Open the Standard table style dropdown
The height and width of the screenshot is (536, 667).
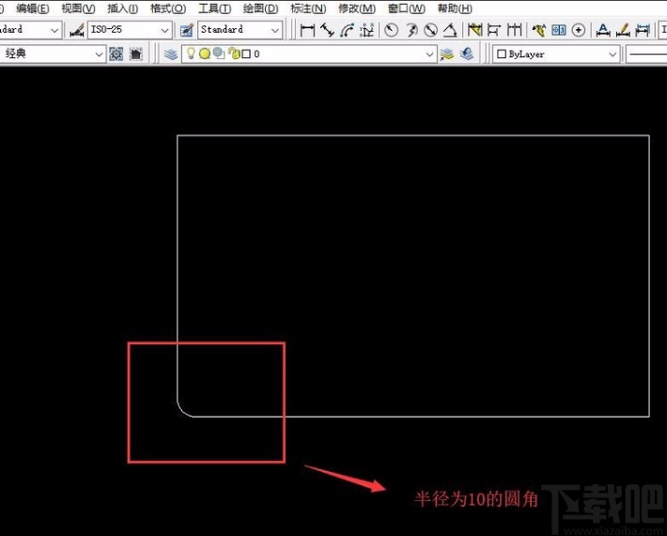coord(240,30)
